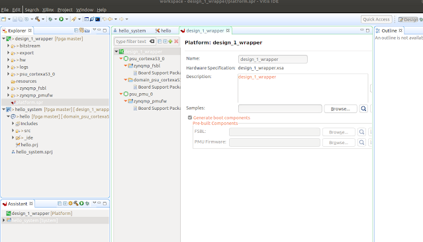The image size is (423, 242).
Task: Click Browse button next to Samples field
Action: (x=340, y=108)
